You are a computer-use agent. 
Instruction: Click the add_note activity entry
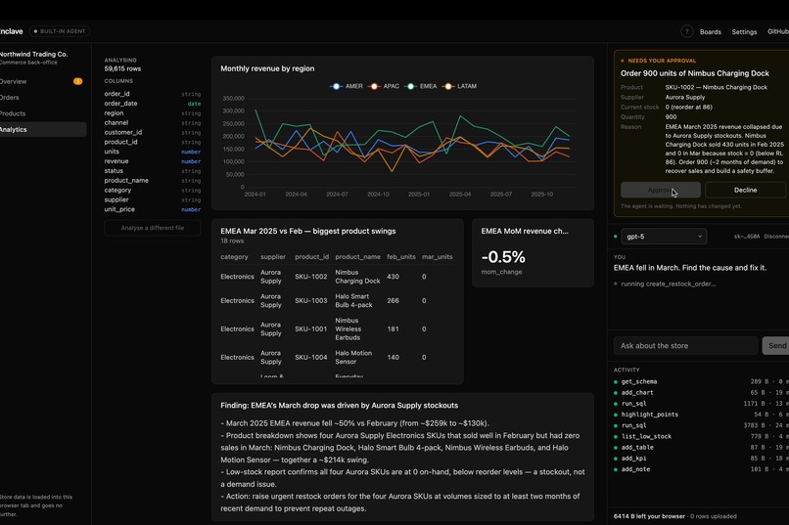coord(701,469)
